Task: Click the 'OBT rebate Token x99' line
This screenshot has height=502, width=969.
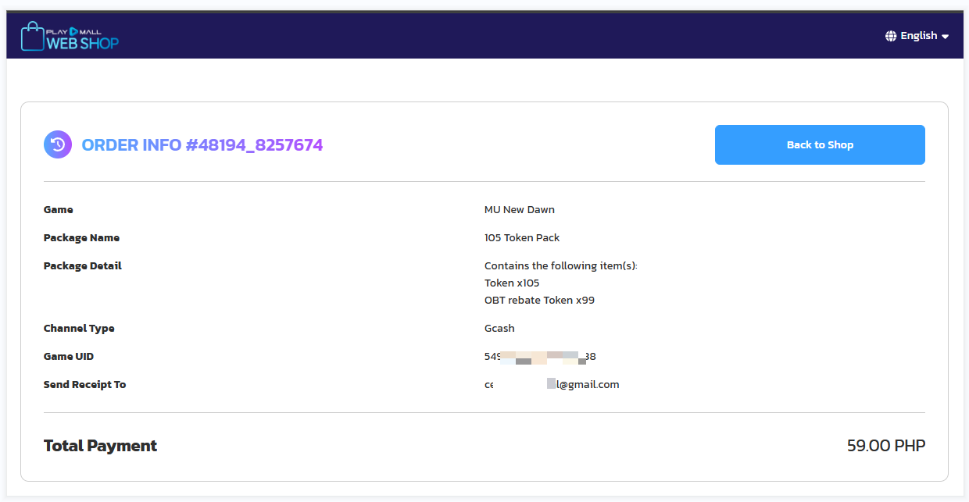Action: (x=540, y=300)
